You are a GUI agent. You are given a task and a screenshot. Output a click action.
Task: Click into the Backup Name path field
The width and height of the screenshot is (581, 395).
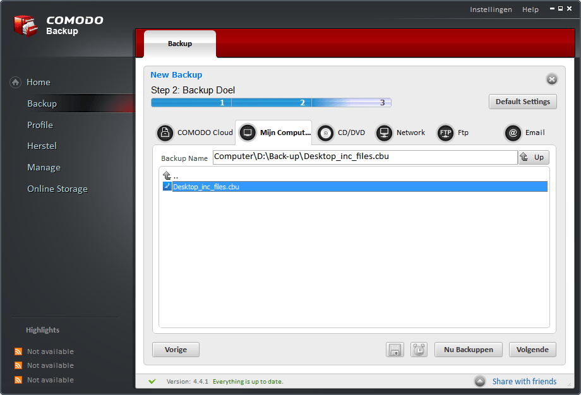coord(365,157)
